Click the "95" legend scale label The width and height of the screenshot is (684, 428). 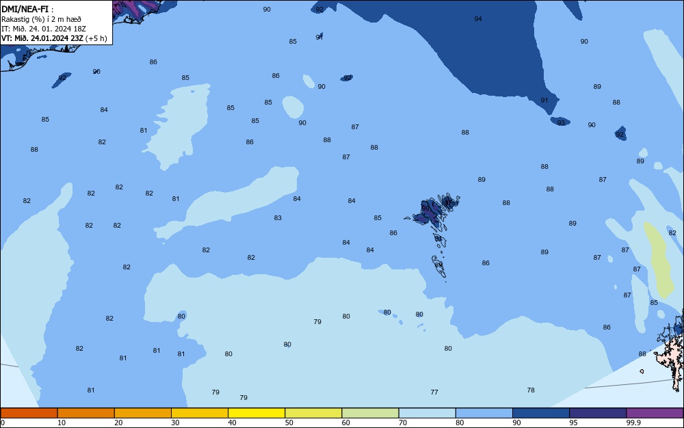574,423
